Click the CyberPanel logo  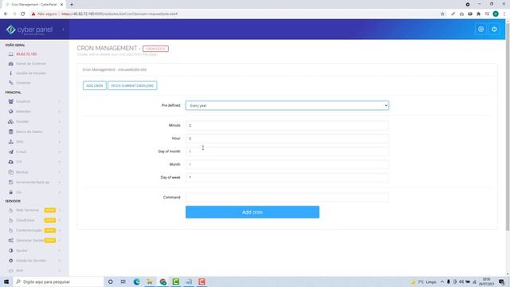click(29, 29)
